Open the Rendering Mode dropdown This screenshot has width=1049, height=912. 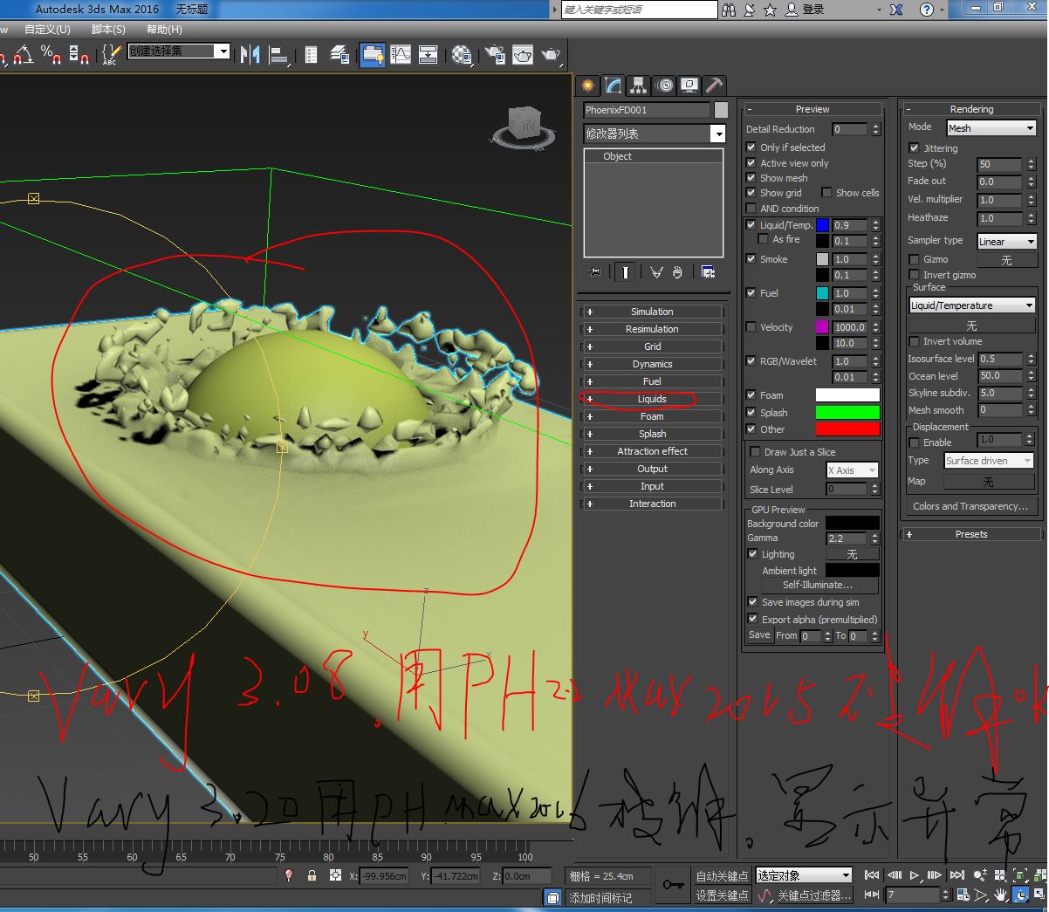coord(991,128)
